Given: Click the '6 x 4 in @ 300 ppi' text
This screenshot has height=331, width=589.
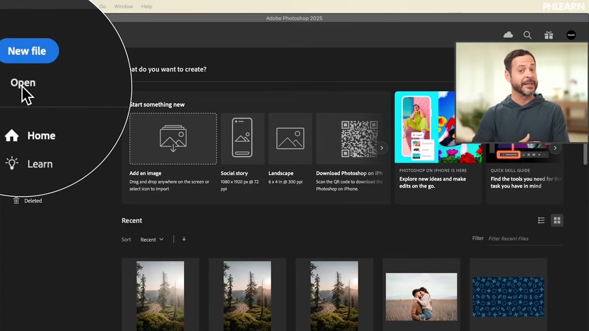Looking at the screenshot, I should tap(286, 182).
